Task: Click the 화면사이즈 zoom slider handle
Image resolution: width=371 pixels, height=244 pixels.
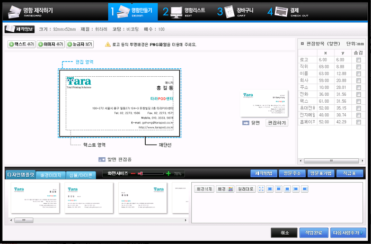Action: (x=140, y=174)
